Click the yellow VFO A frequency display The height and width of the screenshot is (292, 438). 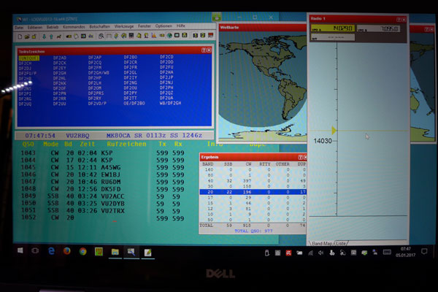pyautogui.click(x=333, y=28)
